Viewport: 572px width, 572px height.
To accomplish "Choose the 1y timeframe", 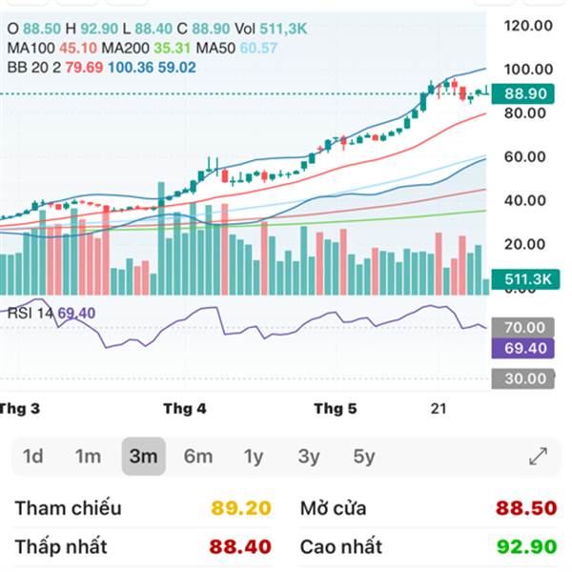I will pos(254,457).
